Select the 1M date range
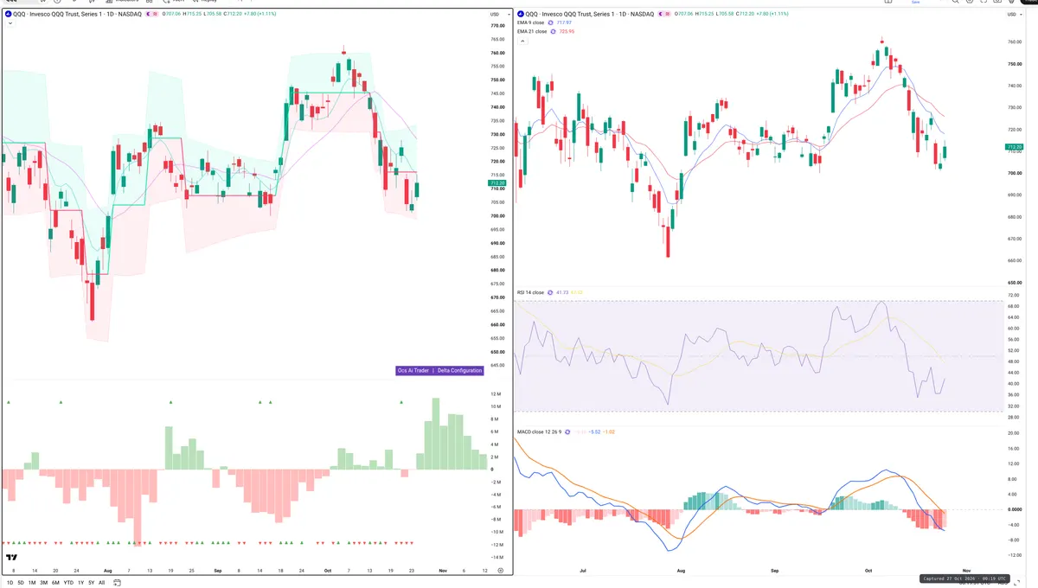1038x588 pixels. [x=32, y=583]
